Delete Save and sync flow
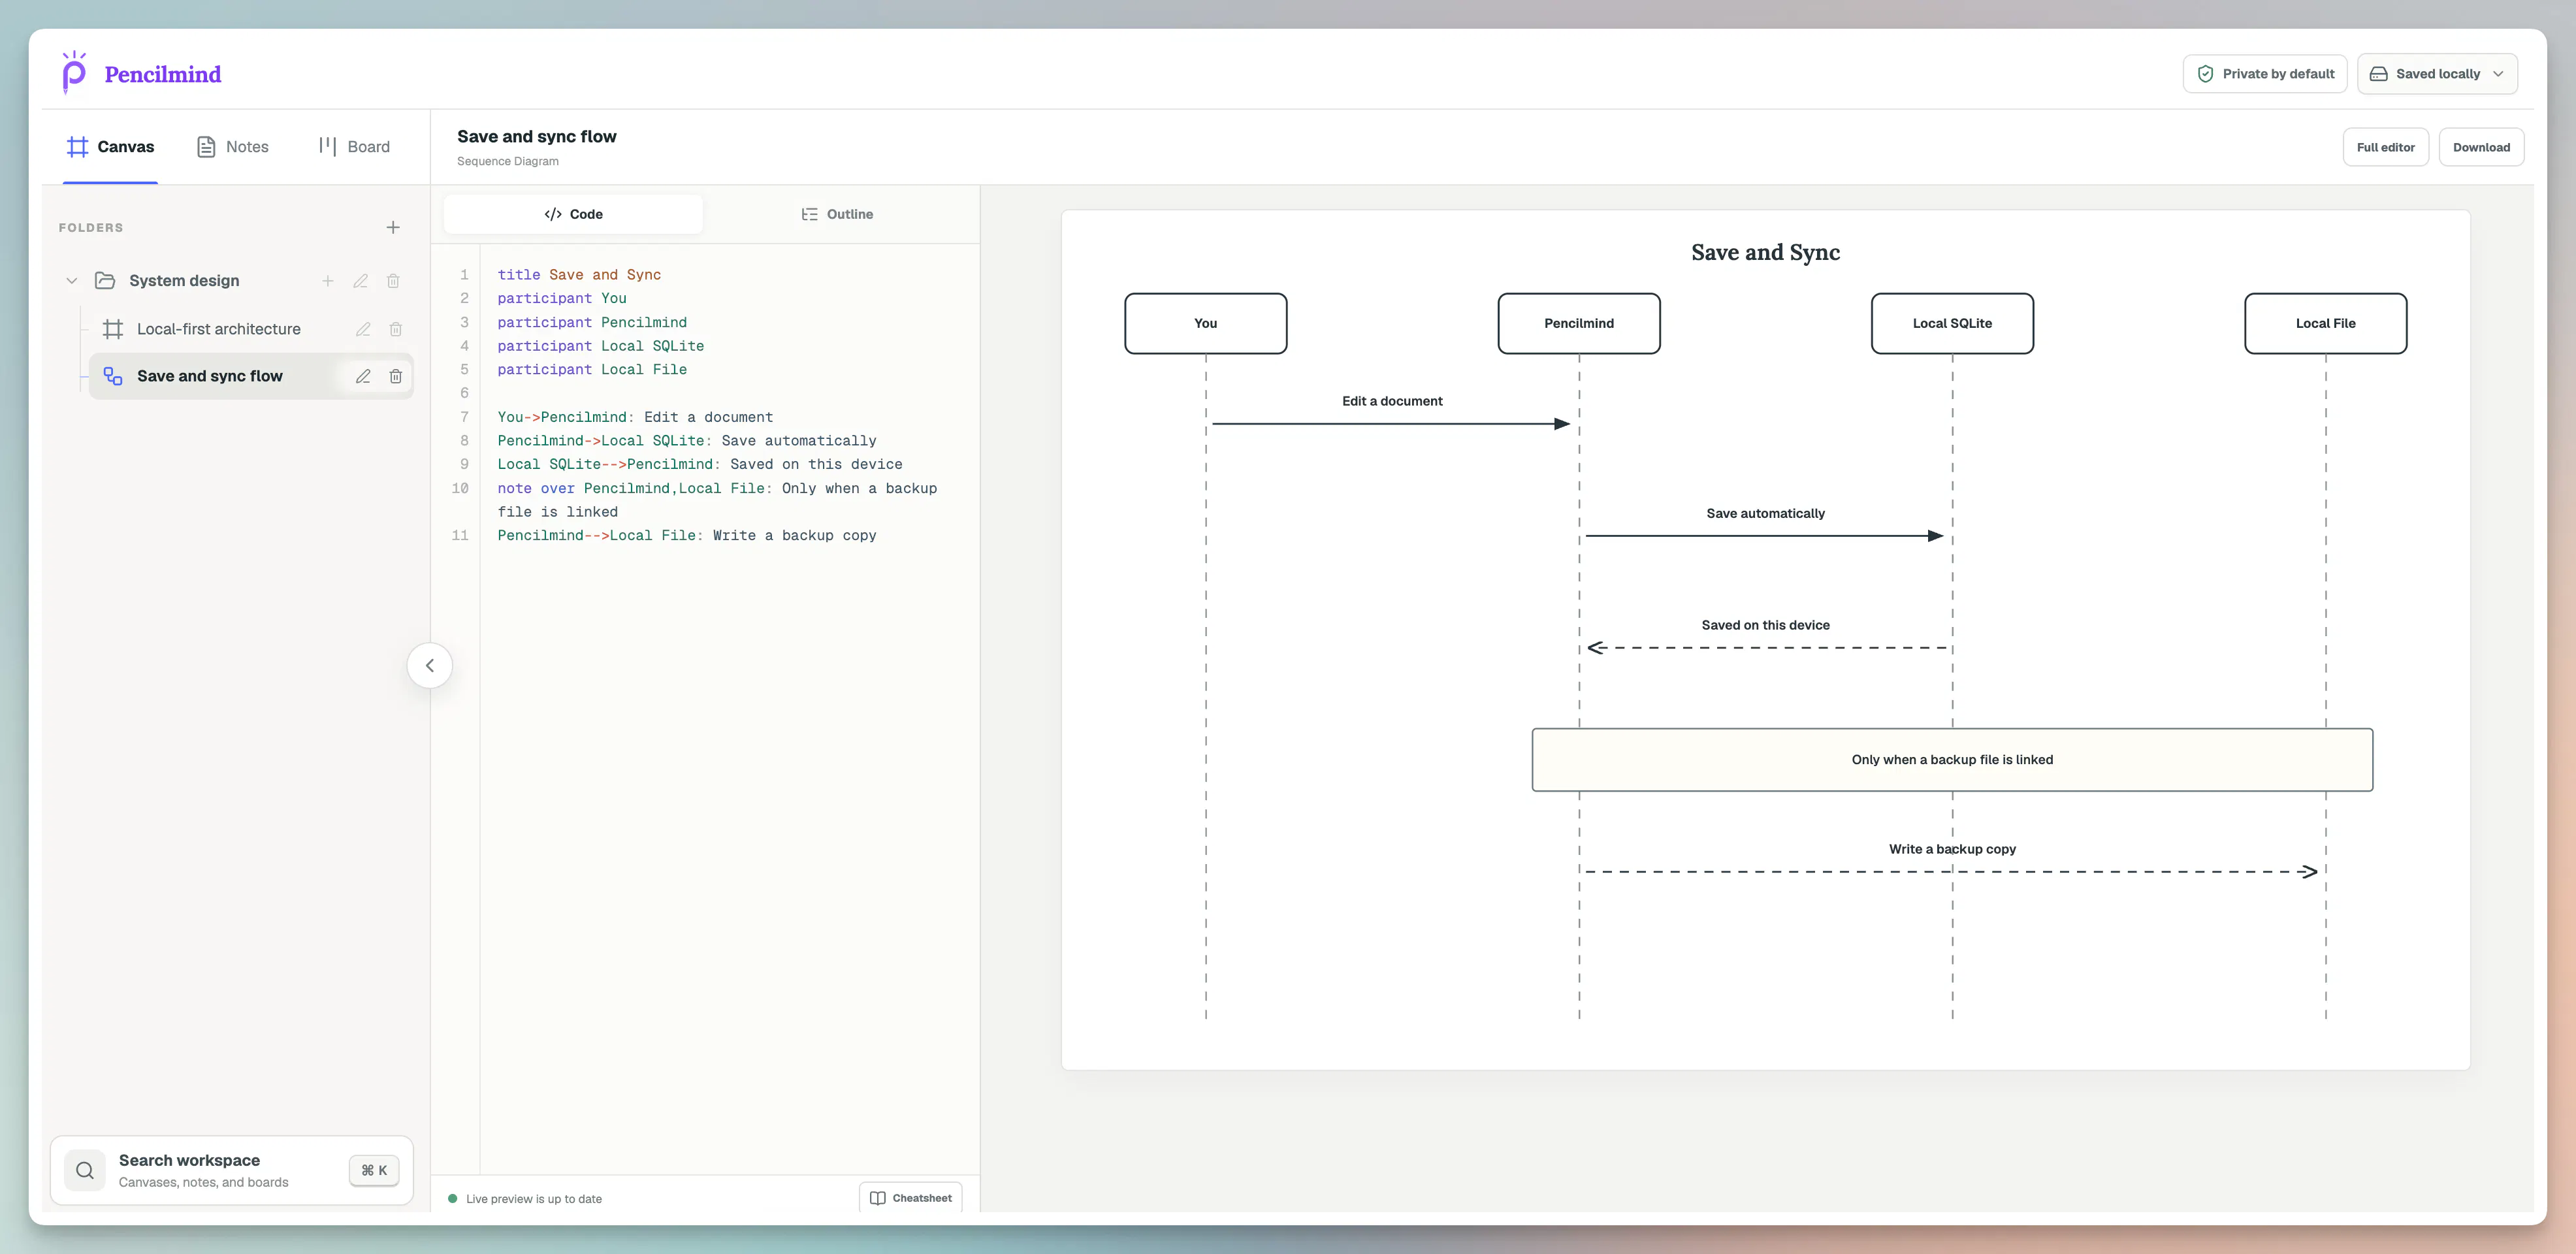2576x1254 pixels. coord(396,376)
